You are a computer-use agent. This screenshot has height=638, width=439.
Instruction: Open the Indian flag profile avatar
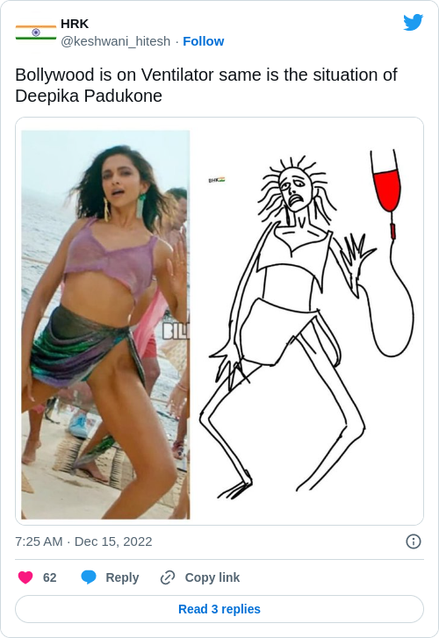(36, 32)
